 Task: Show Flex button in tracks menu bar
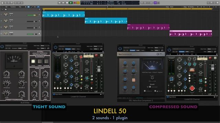pyautogui.click(x=35, y=7)
